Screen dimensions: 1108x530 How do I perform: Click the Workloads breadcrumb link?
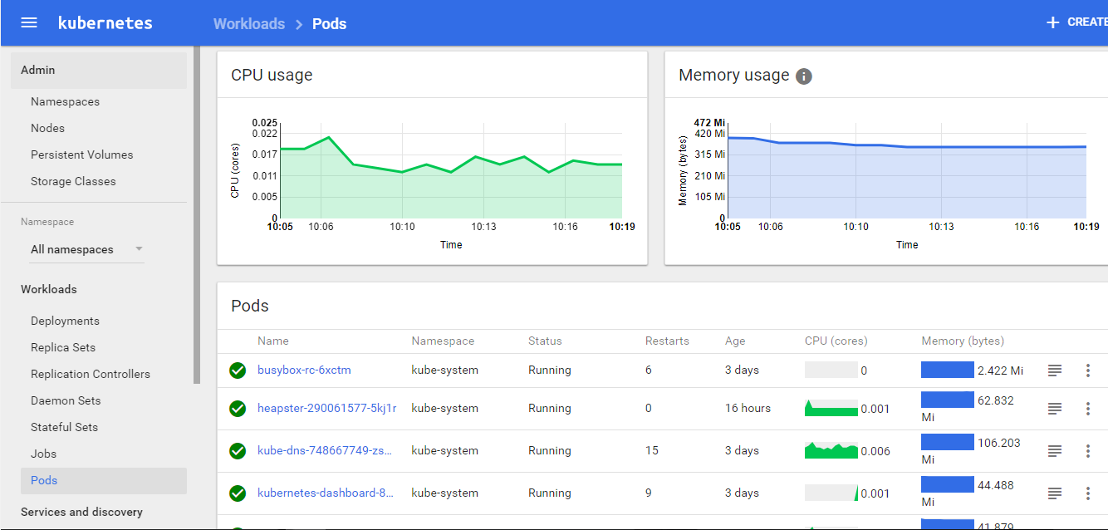click(249, 24)
